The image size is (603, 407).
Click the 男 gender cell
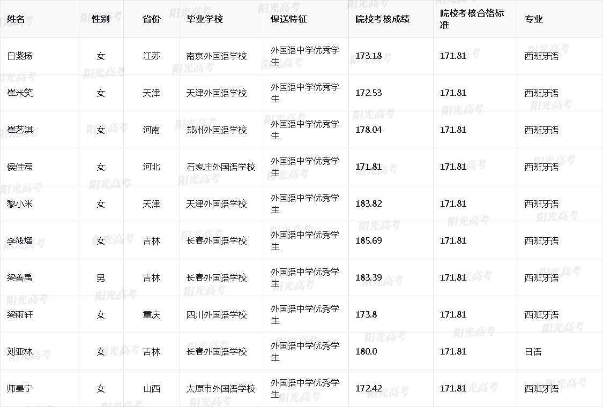pos(101,278)
